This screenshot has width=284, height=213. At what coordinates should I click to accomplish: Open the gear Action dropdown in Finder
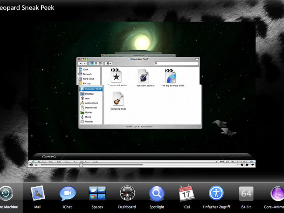[109, 63]
